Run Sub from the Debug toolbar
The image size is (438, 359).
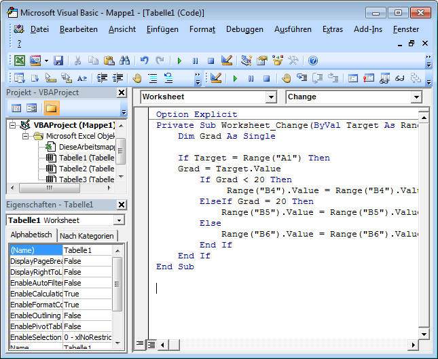coord(235,79)
